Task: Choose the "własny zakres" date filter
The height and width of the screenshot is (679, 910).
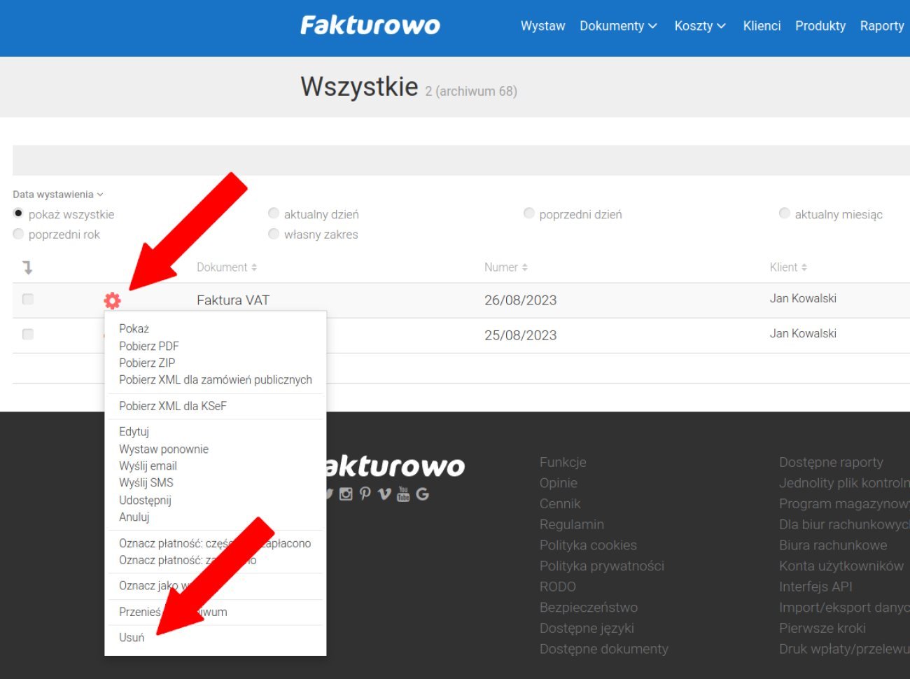Action: 274,234
